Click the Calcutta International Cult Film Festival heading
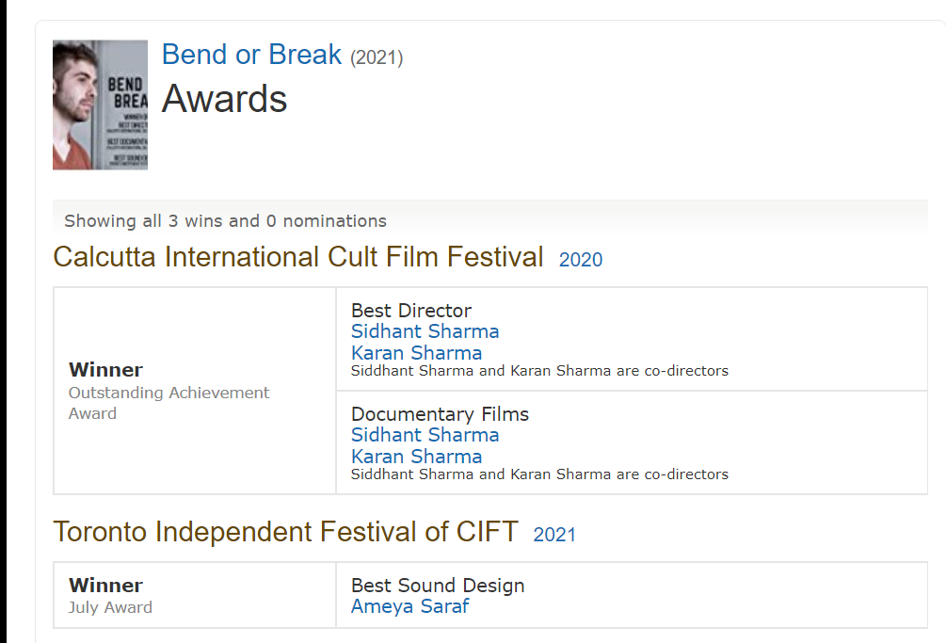The image size is (946, 643). (298, 257)
